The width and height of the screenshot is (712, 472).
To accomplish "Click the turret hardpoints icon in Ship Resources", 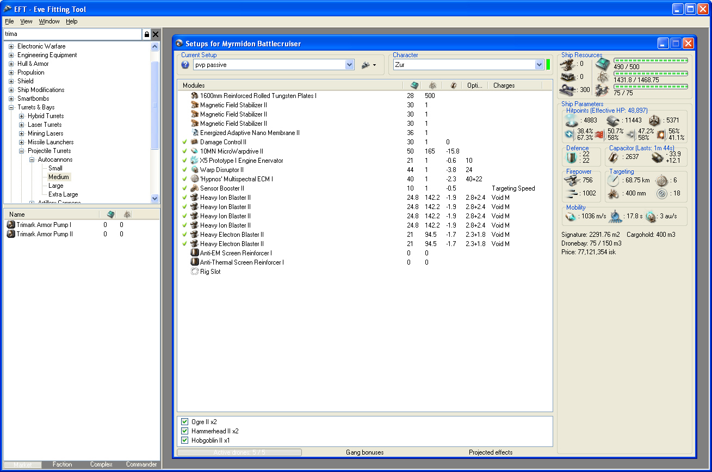I will click(x=568, y=64).
